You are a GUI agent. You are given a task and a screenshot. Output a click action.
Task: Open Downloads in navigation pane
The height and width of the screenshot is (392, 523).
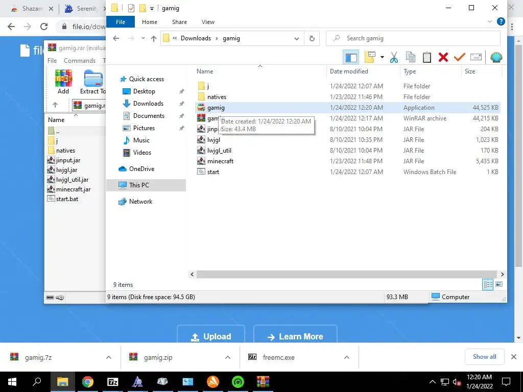coord(148,104)
